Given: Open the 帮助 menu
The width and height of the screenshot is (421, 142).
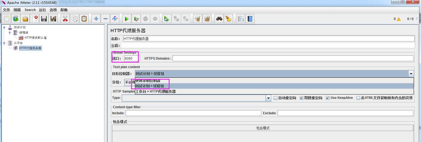Looking at the screenshot, I should pyautogui.click(x=64, y=10).
